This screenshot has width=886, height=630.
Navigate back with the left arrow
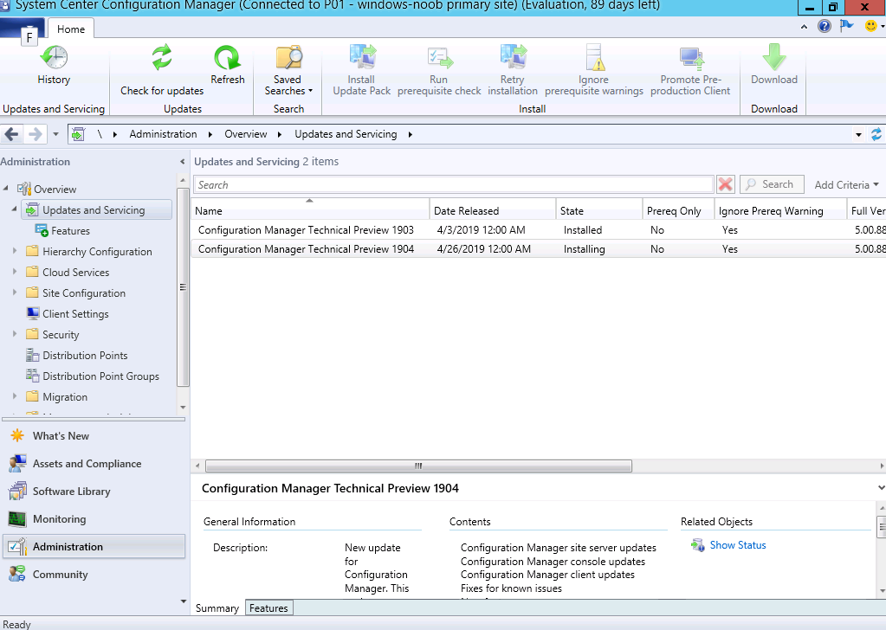coord(12,134)
